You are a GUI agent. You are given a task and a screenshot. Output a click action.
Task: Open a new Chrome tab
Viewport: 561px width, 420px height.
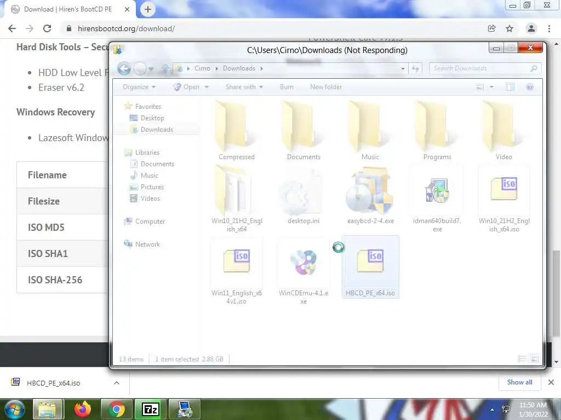coord(148,9)
